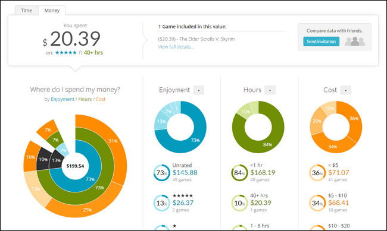Click the 40+ hrs $20.39 amount
Screen dimensions: 387x231
261,203
